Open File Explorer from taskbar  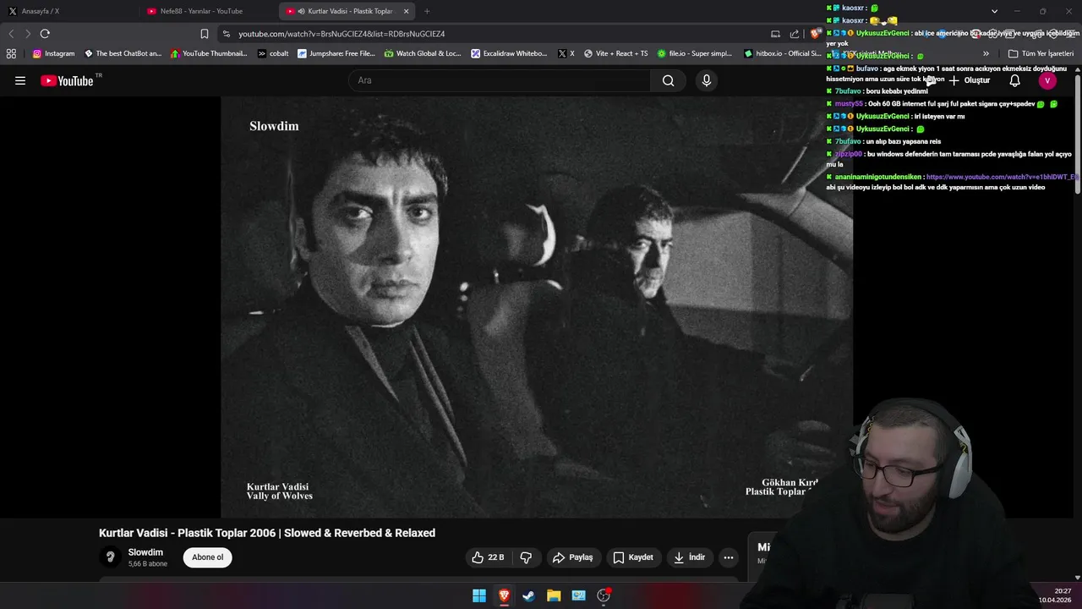tap(554, 595)
